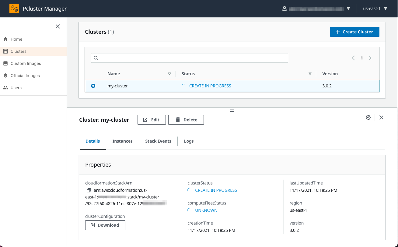This screenshot has width=398, height=247.
Task: Click the Edit cluster button
Action: tap(152, 120)
